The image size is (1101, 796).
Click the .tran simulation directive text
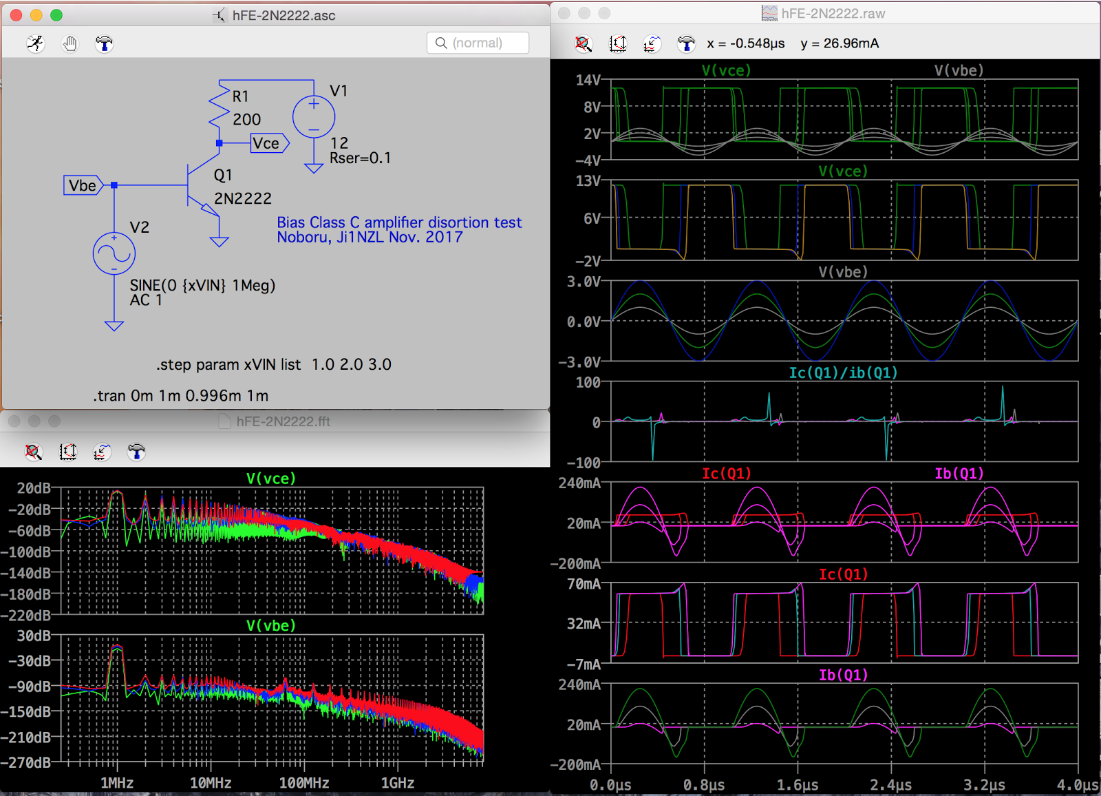(181, 396)
